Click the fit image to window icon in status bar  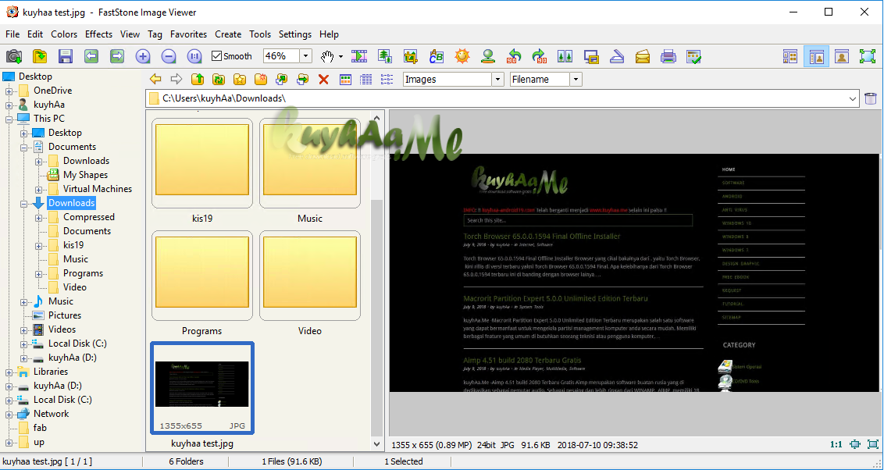point(855,444)
